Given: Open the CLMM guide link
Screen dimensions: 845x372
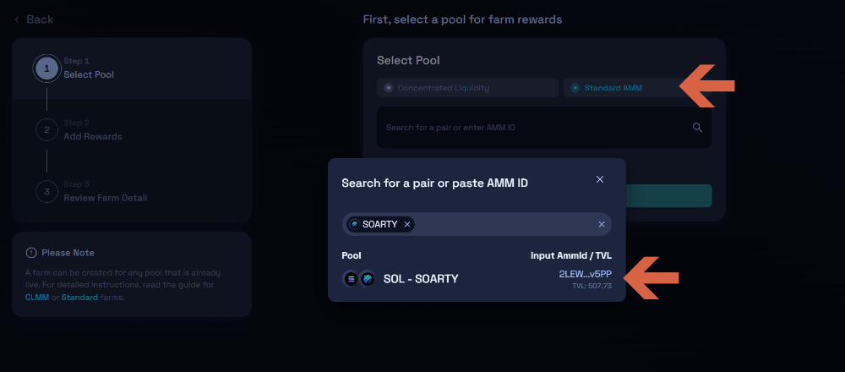Looking at the screenshot, I should 37,298.
